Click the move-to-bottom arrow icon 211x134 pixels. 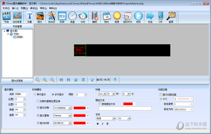tap(83, 80)
